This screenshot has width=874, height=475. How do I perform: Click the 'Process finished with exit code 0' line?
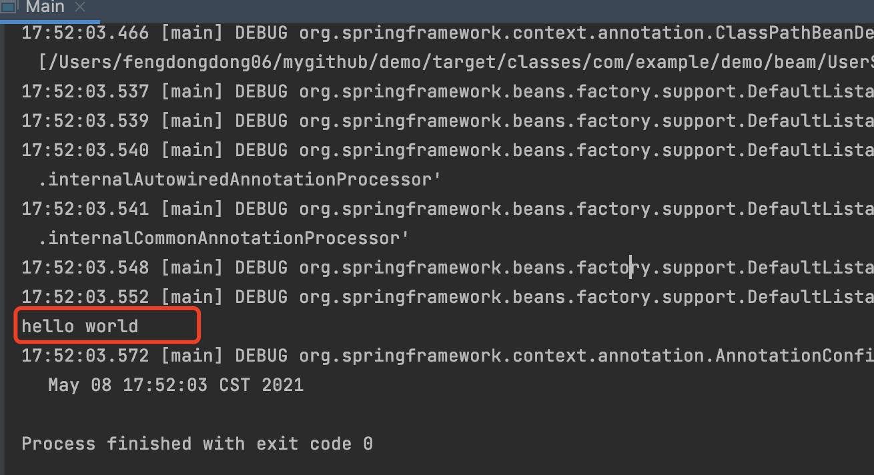pos(197,444)
